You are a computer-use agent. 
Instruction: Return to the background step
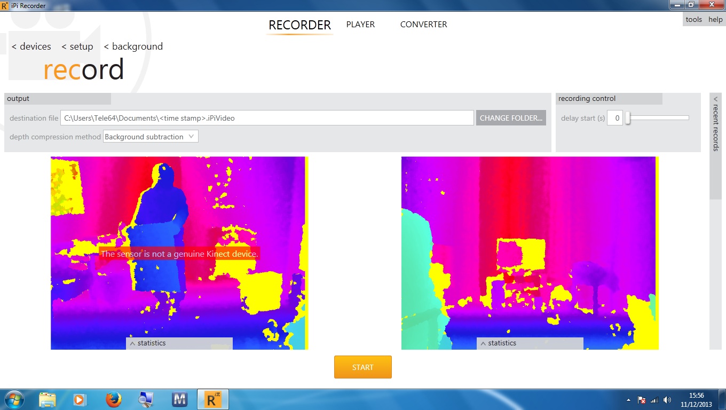133,46
